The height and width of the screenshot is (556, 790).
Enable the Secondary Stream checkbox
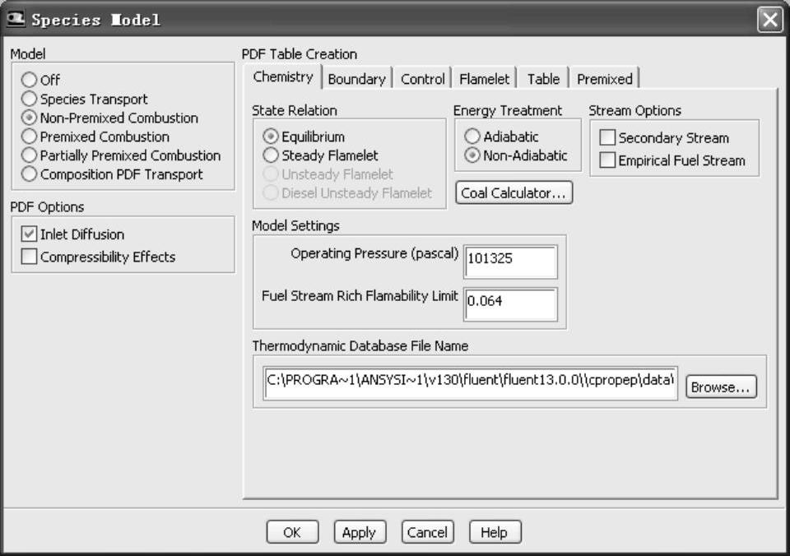pos(607,137)
